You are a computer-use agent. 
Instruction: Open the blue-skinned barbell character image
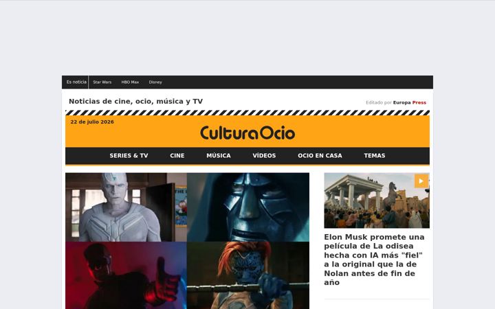248,275
